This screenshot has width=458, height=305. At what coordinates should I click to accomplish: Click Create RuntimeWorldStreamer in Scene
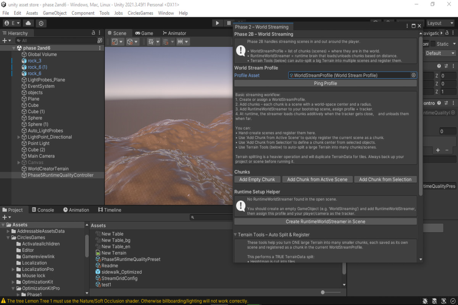click(x=325, y=222)
